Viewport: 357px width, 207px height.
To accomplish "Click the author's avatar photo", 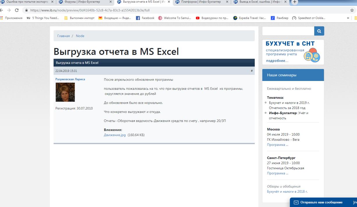I will click(65, 92).
